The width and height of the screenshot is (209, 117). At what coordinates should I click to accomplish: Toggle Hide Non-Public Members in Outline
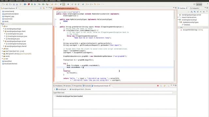click(201, 12)
